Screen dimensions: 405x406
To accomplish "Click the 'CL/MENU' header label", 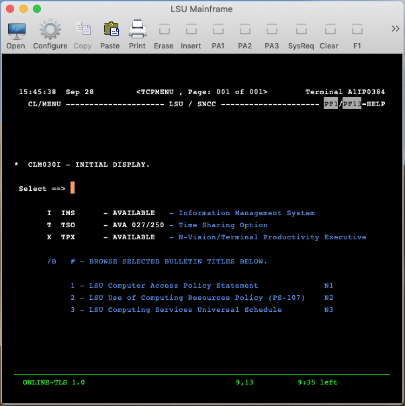I will pos(44,104).
